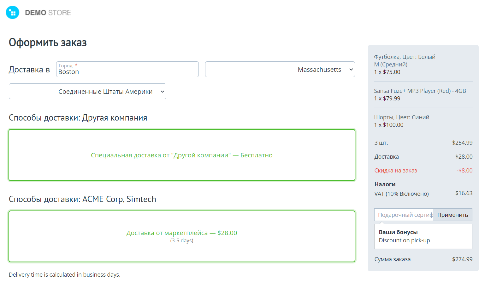Click the Ваши бонусы heading
485x282 pixels.
click(398, 232)
